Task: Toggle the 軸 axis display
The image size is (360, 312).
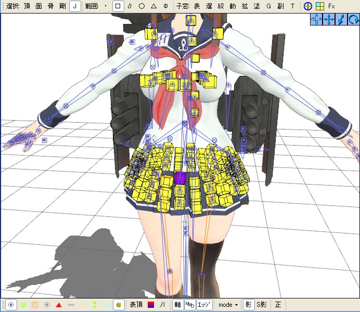Action: (x=178, y=305)
